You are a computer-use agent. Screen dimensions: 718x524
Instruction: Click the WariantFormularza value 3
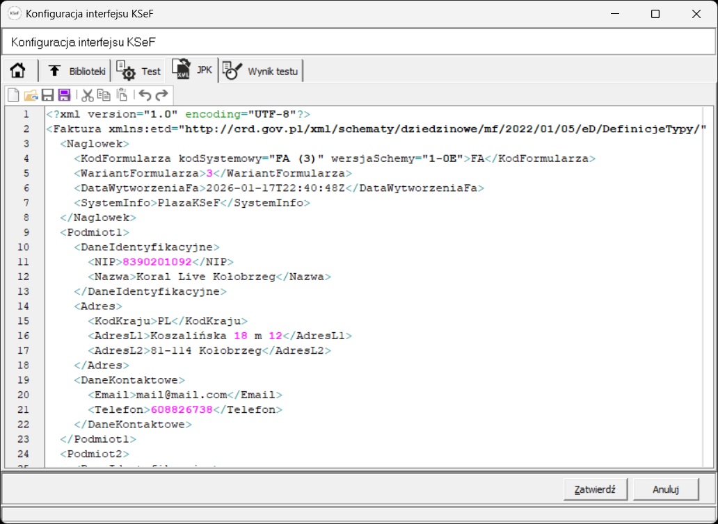point(209,173)
